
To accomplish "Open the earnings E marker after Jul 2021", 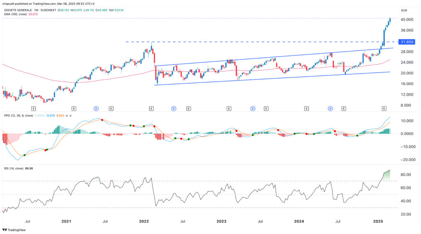I will (x=111, y=109).
